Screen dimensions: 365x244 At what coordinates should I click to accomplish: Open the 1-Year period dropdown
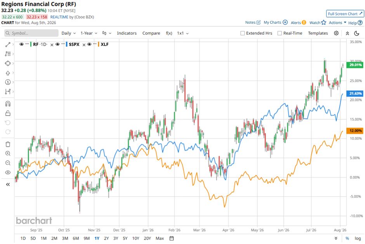(89, 33)
